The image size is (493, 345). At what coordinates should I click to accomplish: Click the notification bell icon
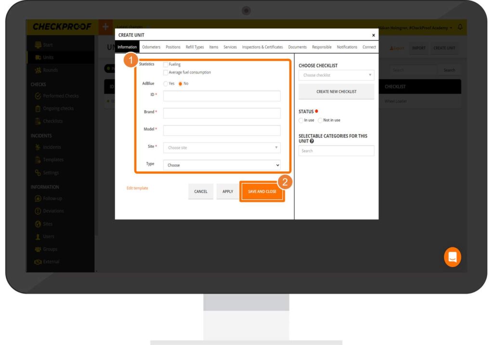pos(460,27)
